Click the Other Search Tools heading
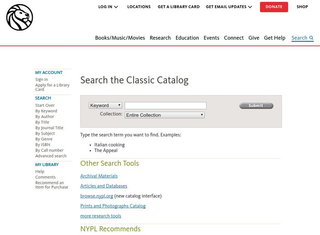 [110, 163]
